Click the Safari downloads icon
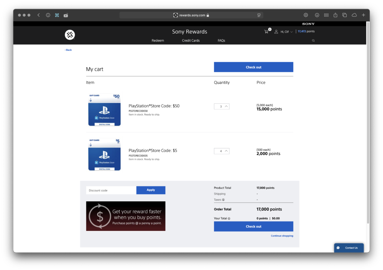This screenshot has width=383, height=270. coord(317,15)
